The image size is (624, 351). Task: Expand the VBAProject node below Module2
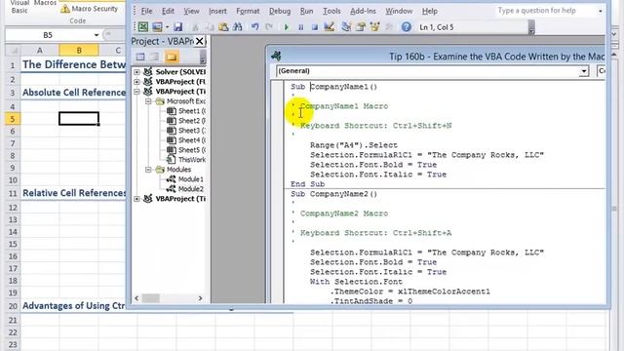136,199
